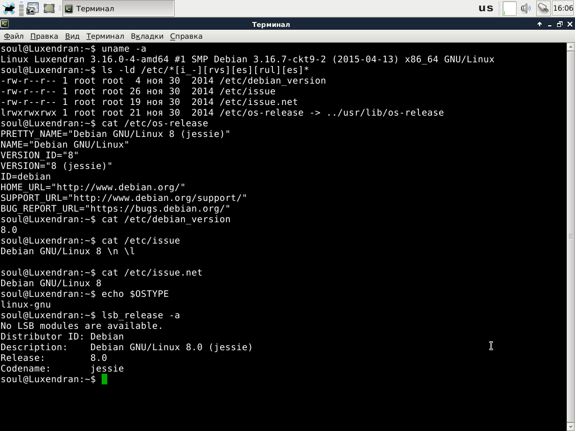Close the Терминал window
Screen dimensions: 575x431
pyautogui.click(x=569, y=24)
